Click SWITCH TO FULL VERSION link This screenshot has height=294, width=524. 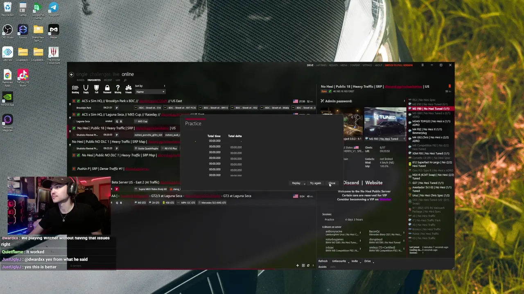click(x=399, y=65)
